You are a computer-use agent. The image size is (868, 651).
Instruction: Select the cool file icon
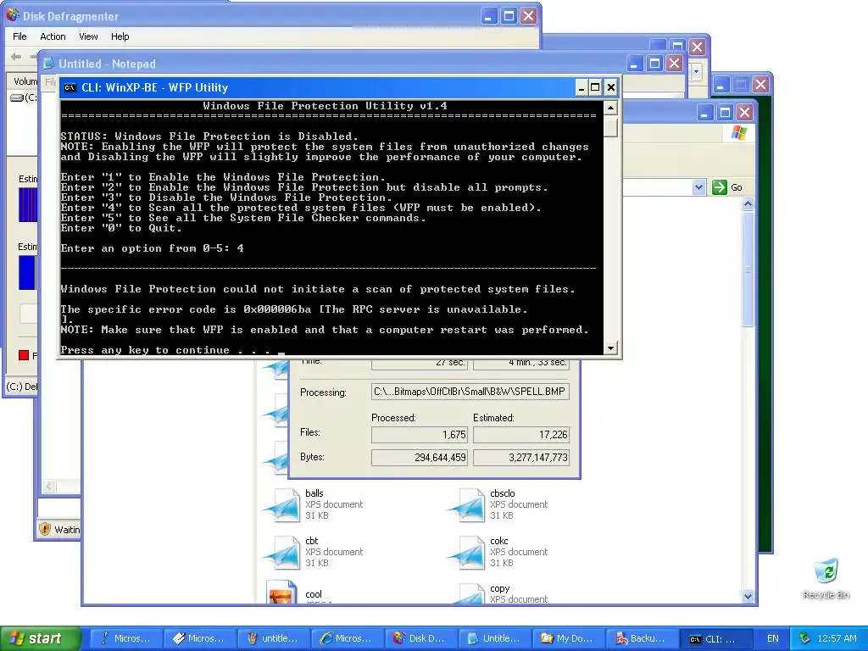281,593
